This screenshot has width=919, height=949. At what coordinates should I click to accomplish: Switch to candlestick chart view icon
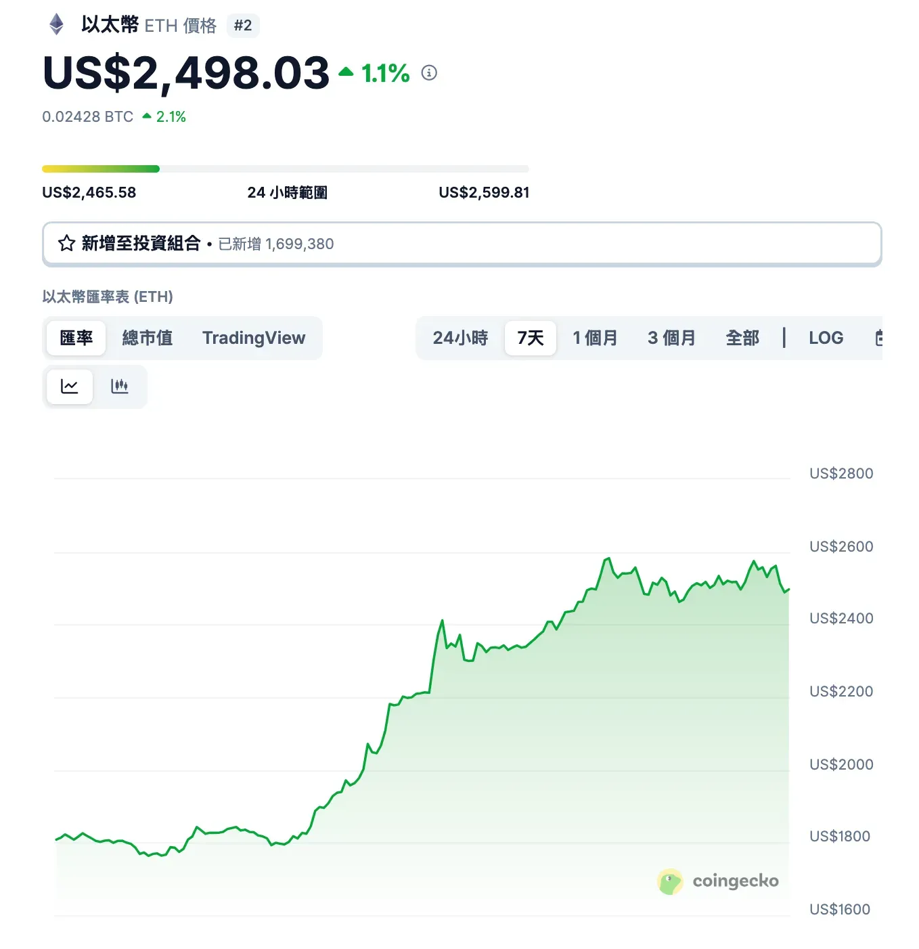tap(120, 387)
